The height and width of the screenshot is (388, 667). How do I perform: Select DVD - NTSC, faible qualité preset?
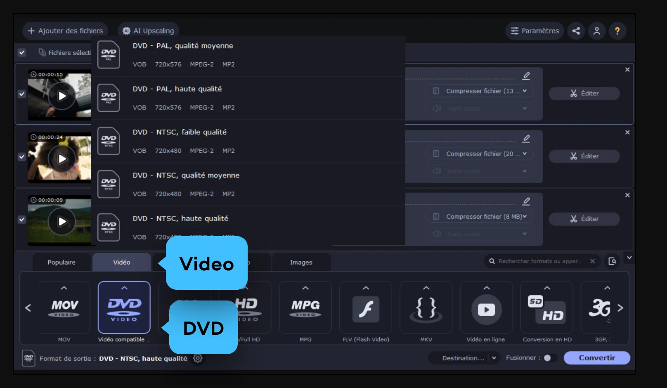pyautogui.click(x=248, y=142)
